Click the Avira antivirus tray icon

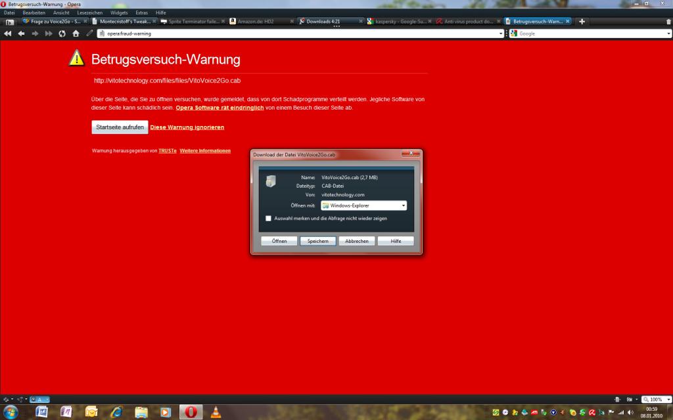point(592,413)
